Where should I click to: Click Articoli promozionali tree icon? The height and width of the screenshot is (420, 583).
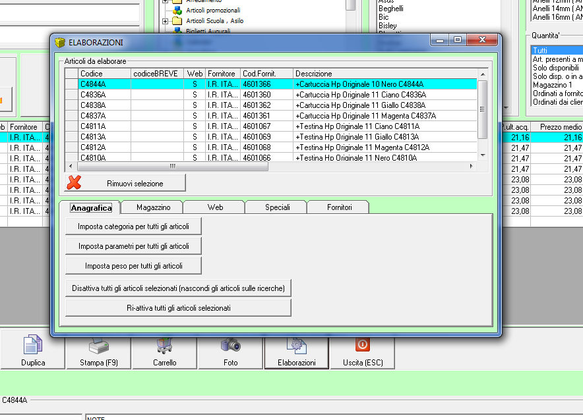(177, 11)
